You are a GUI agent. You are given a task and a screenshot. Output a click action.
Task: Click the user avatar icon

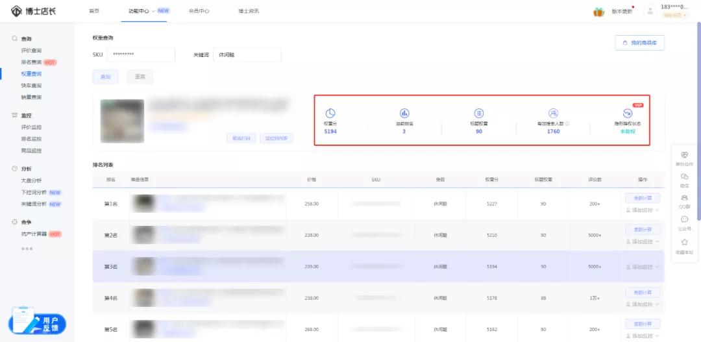coord(650,11)
